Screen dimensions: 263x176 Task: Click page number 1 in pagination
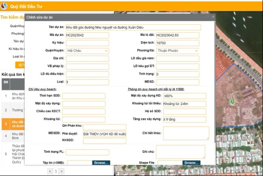[x=56, y=171]
